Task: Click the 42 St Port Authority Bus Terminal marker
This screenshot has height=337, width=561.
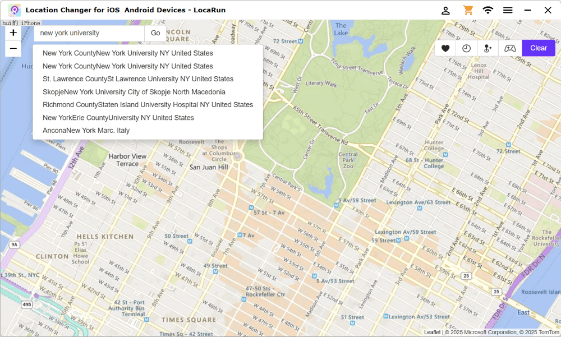Action: click(x=146, y=320)
